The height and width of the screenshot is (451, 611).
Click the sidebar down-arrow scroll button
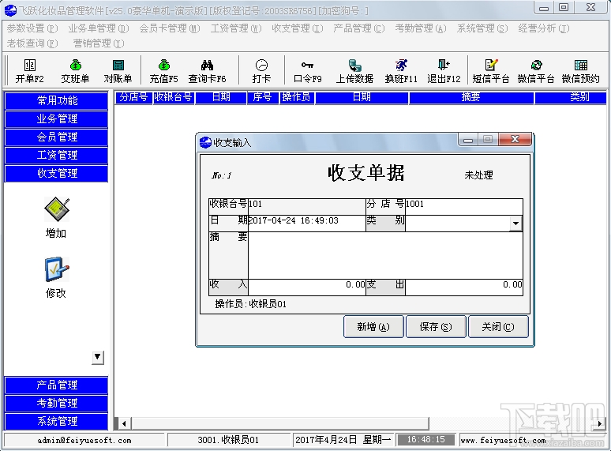point(97,357)
